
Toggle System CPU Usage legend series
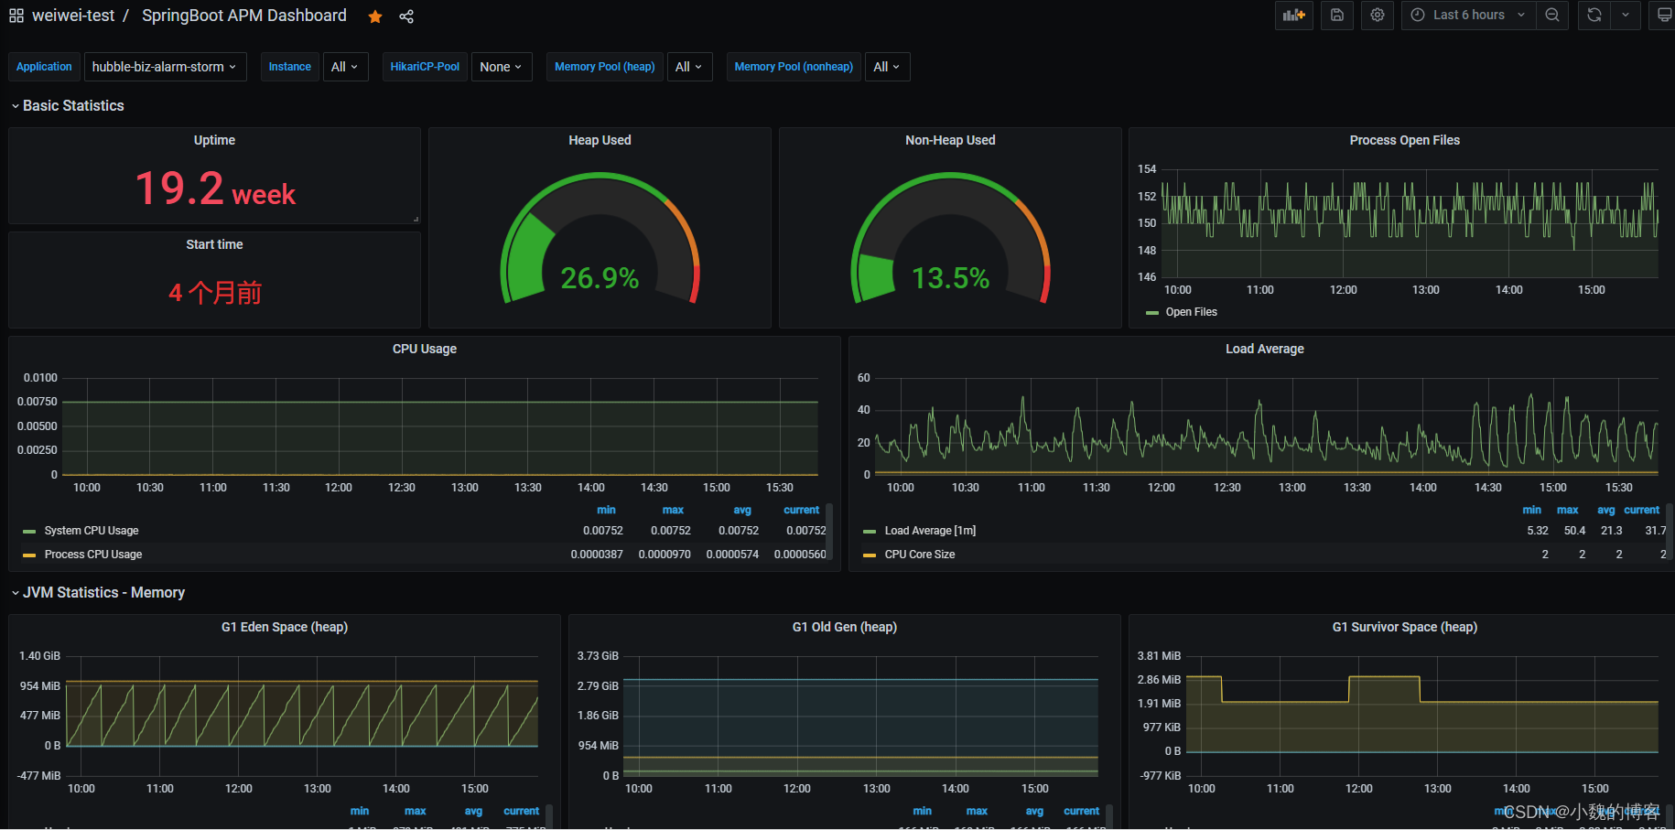[x=92, y=531]
